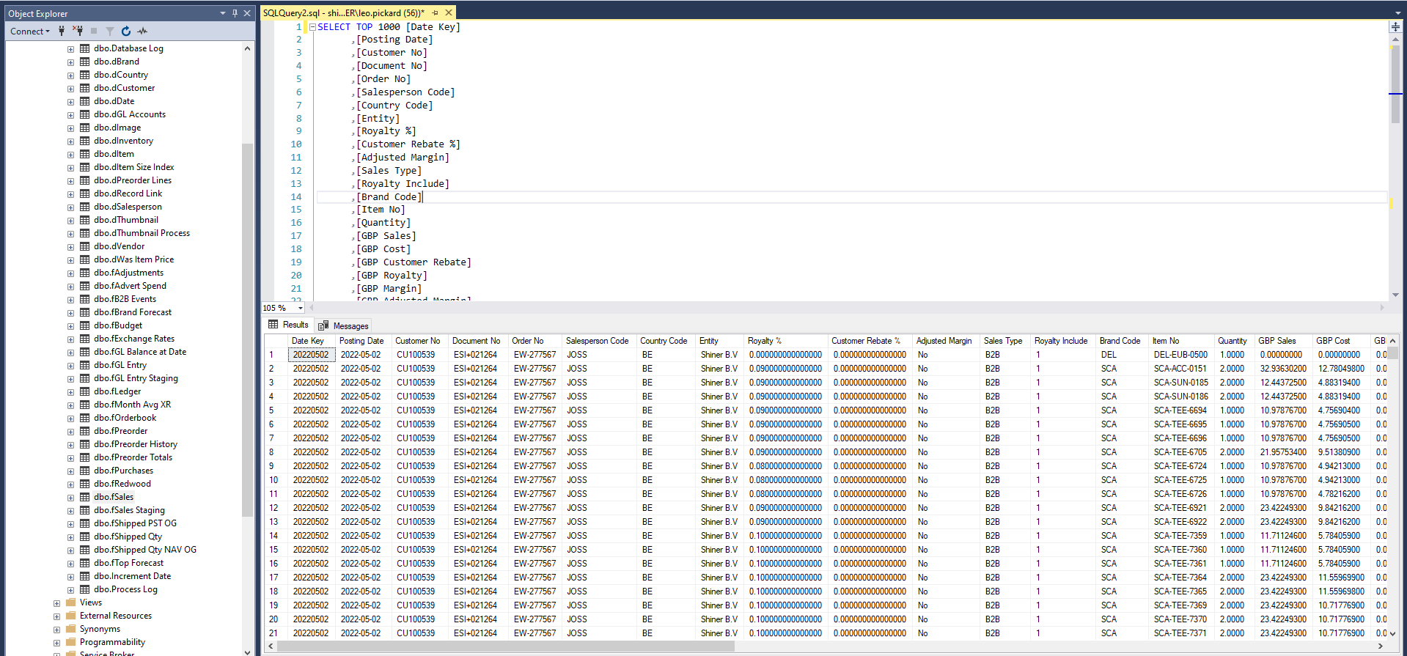Pin the Object Explorer panel

[235, 13]
